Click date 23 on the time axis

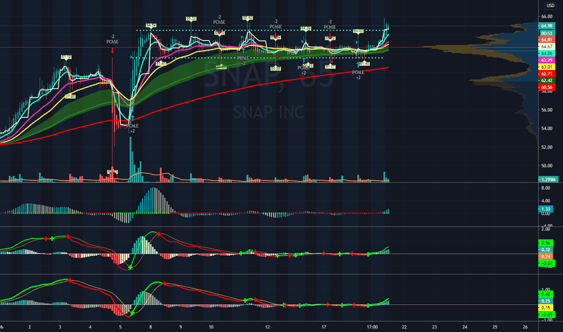[434, 327]
